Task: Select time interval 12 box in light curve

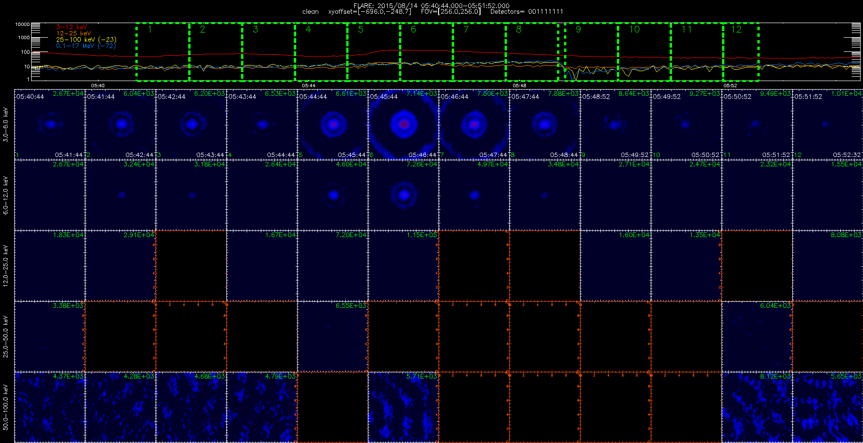Action: 741,52
